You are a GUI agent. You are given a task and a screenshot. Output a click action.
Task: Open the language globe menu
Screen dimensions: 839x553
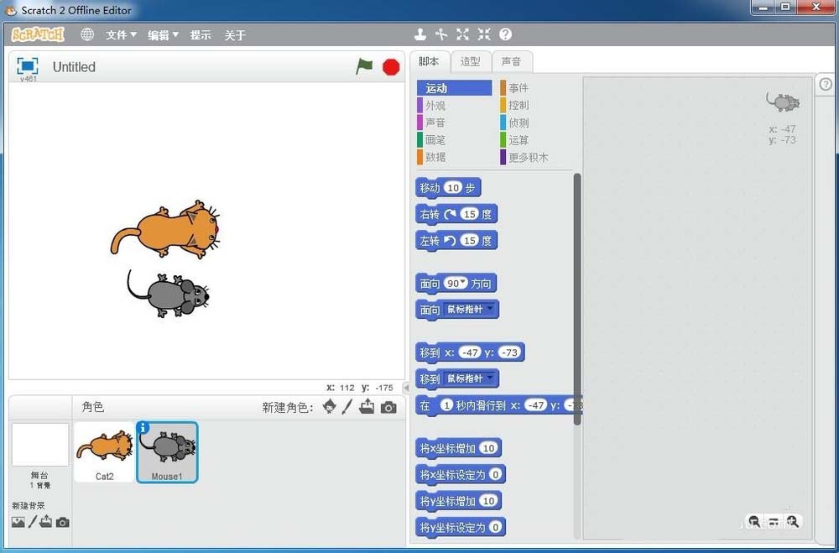coord(87,34)
